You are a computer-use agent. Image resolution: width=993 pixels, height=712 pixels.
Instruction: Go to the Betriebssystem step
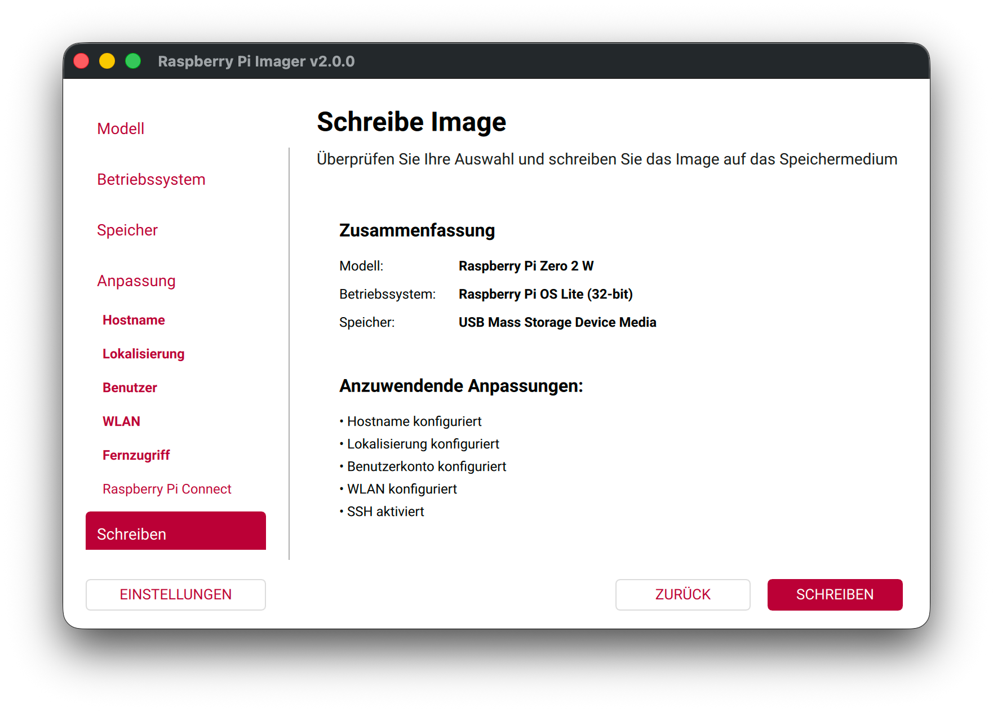pos(151,180)
